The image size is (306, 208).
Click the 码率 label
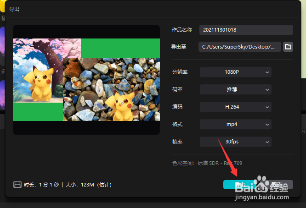point(177,89)
